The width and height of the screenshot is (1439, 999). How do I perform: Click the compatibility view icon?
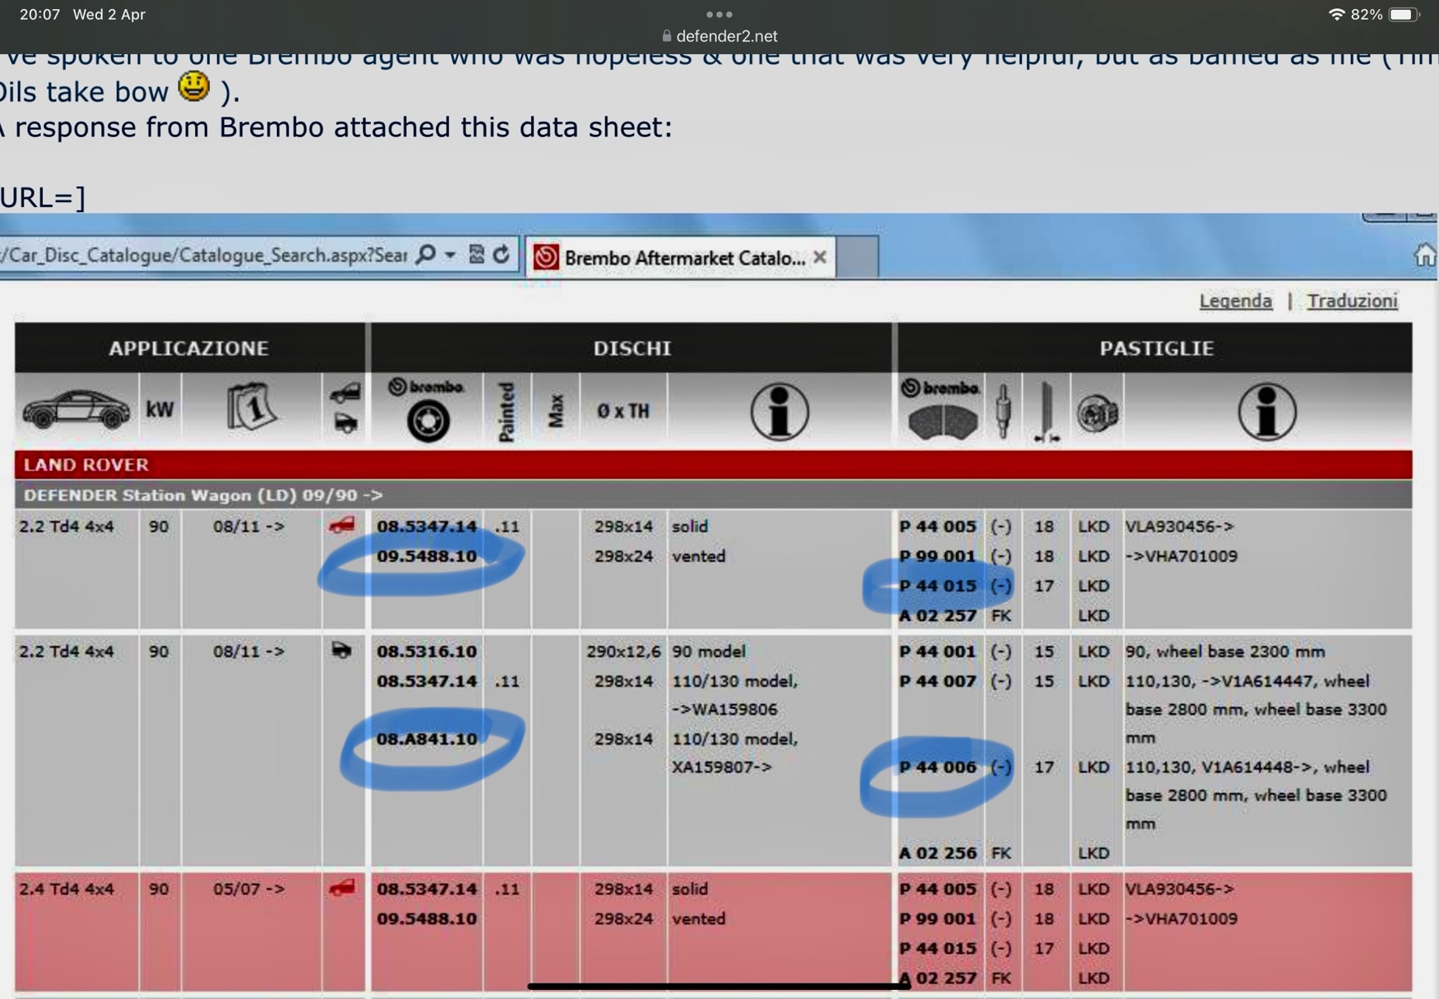tap(476, 255)
